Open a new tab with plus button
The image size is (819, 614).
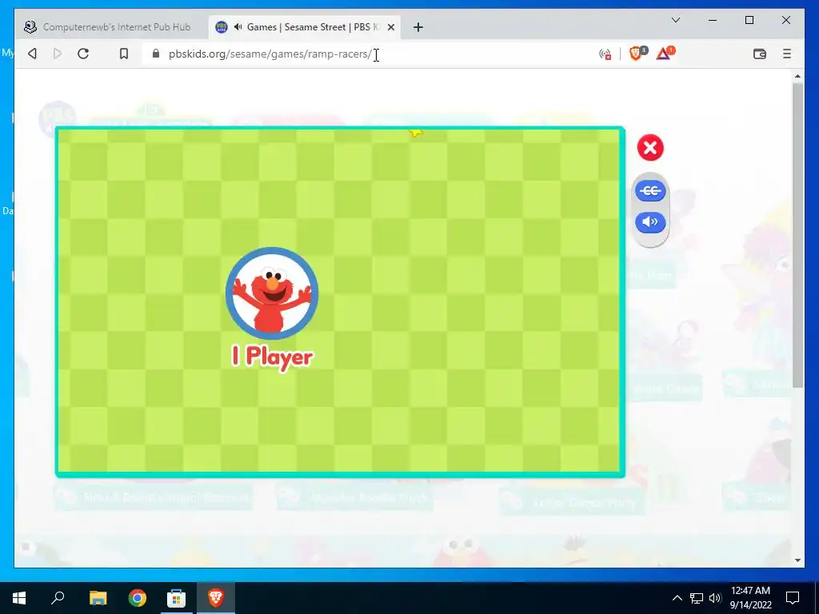417,27
